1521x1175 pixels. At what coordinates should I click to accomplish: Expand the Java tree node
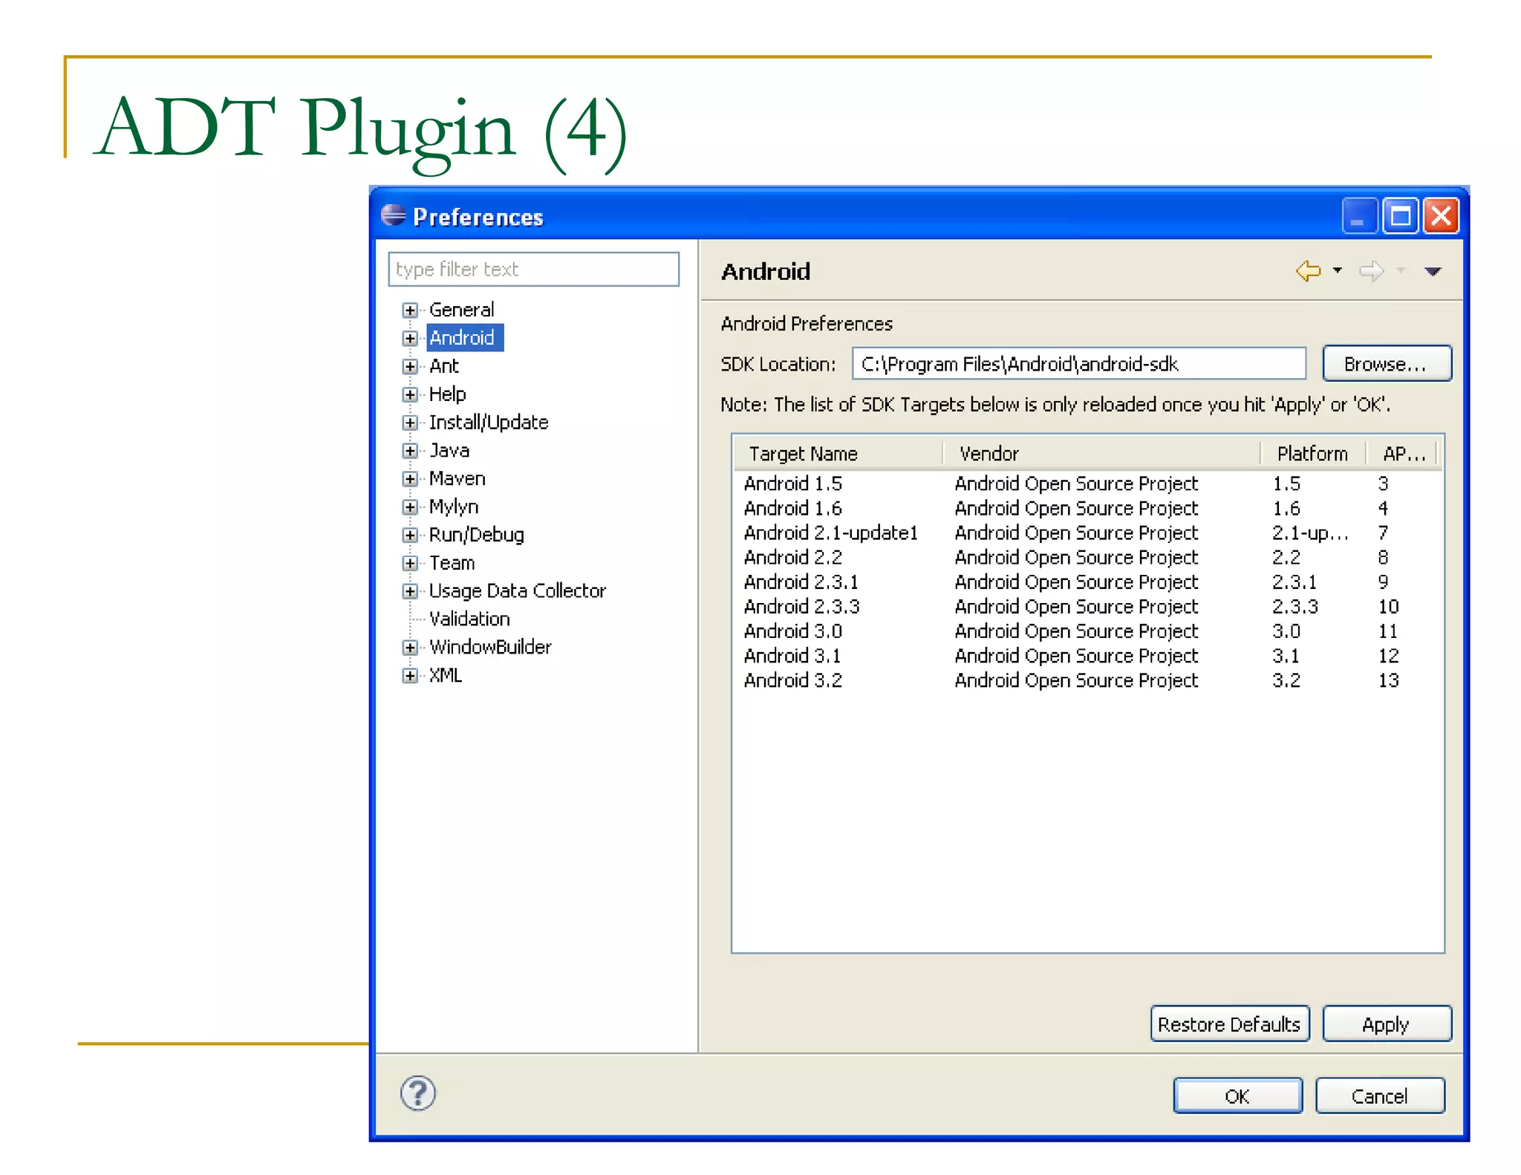(x=410, y=451)
